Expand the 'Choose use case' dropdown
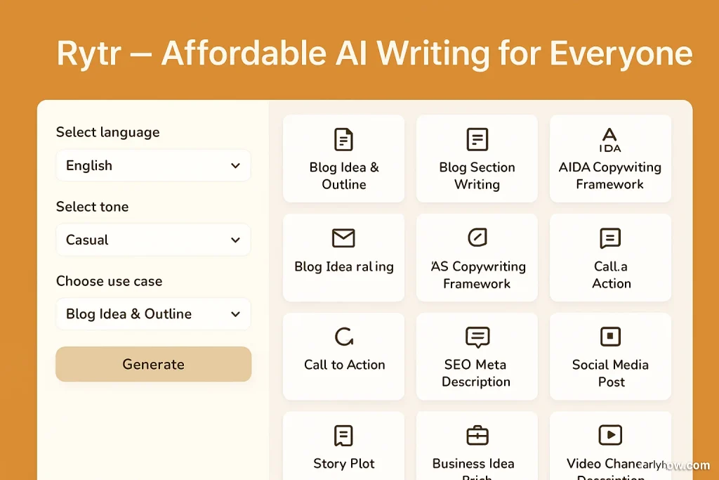The width and height of the screenshot is (719, 480). pyautogui.click(x=153, y=314)
